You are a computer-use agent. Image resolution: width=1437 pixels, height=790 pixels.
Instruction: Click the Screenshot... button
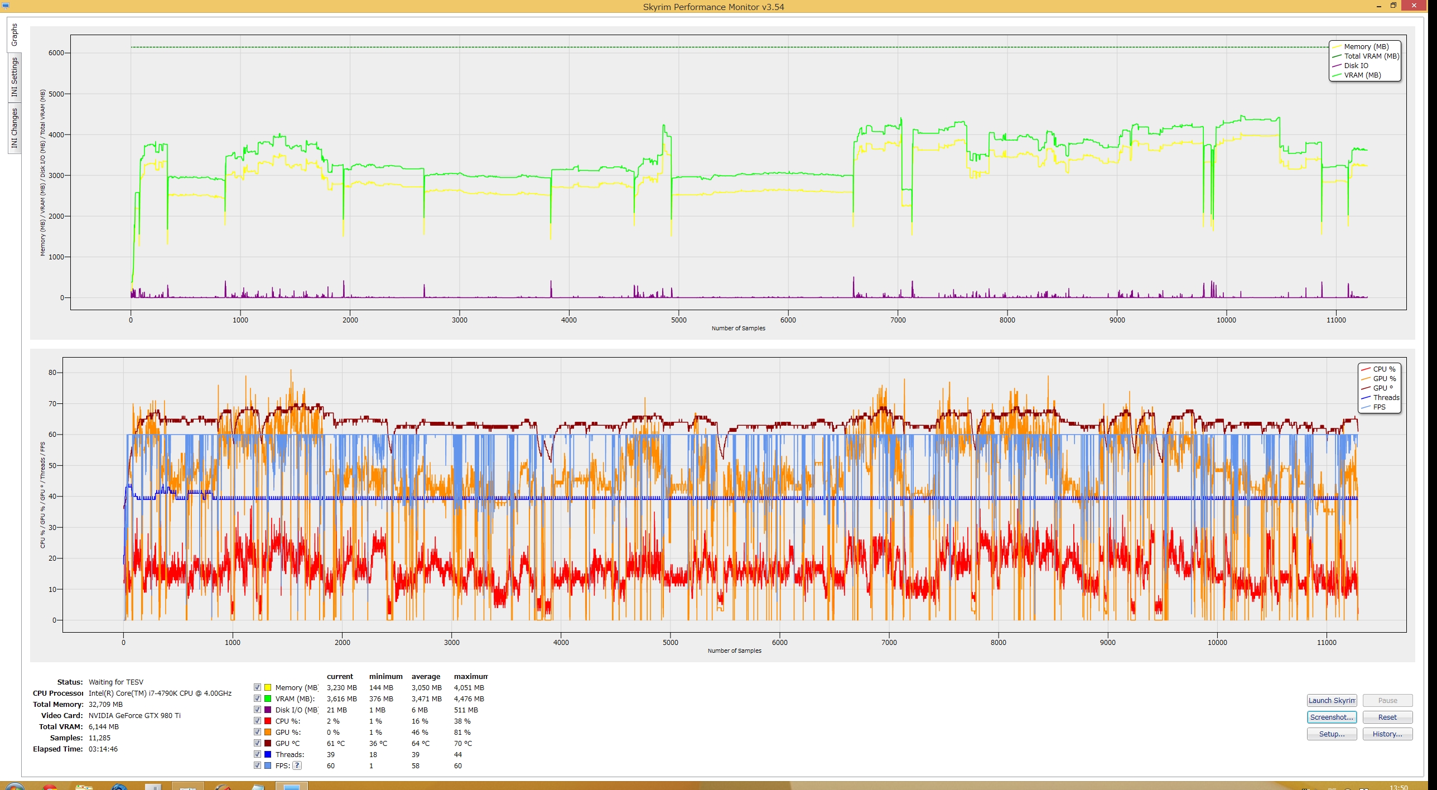pos(1332,717)
